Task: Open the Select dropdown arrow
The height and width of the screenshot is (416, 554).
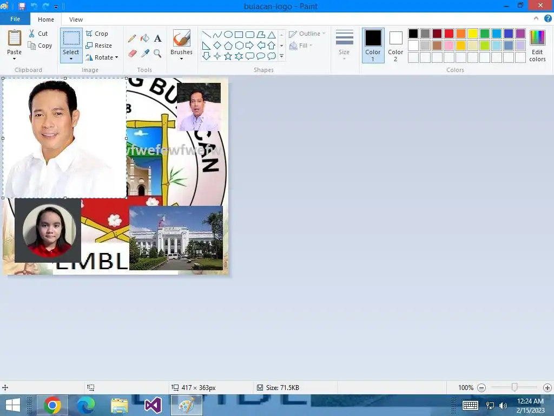Action: (71, 58)
